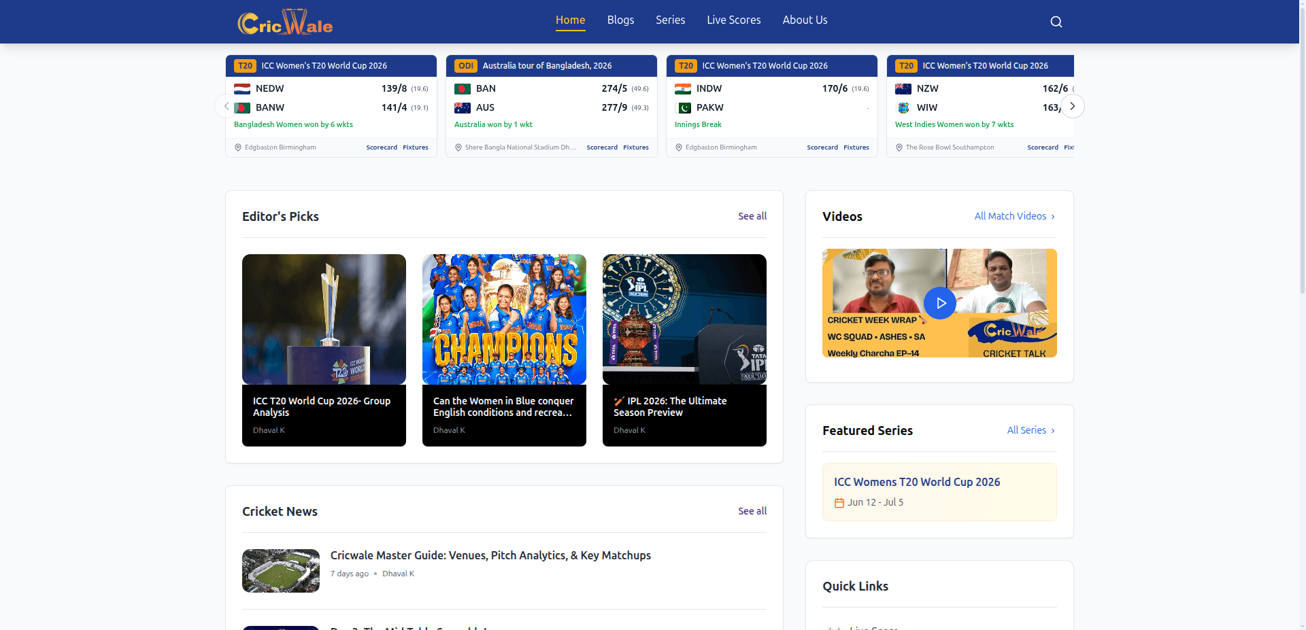Open Women in Blue champions article card
Viewport: 1306px width, 630px height.
click(x=504, y=350)
